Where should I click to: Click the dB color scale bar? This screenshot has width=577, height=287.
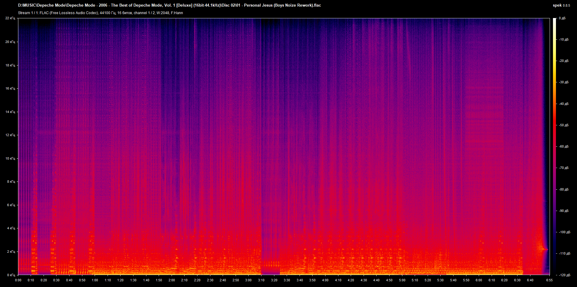[554, 146]
